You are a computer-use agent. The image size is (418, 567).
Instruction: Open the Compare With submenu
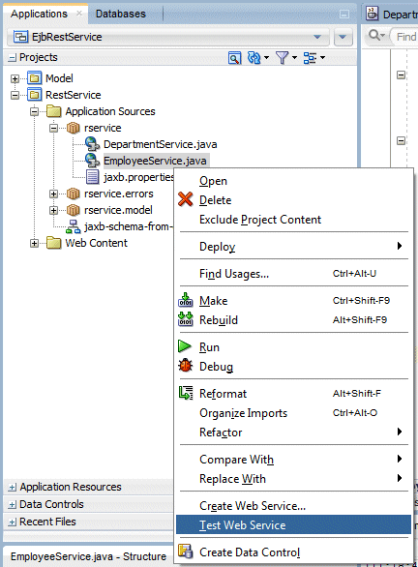pos(293,459)
